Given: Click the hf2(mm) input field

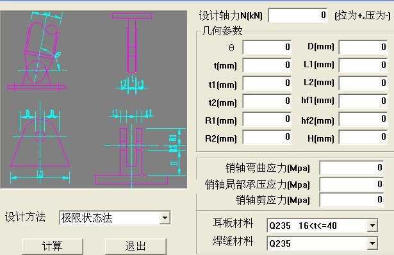Looking at the screenshot, I should click(363, 119).
